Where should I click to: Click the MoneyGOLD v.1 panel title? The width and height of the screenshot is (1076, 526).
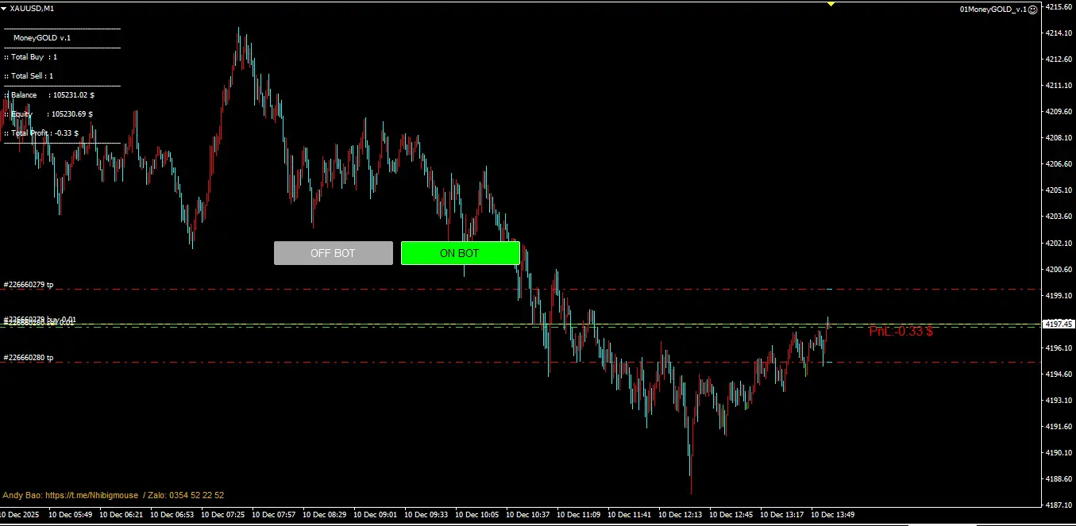[42, 38]
